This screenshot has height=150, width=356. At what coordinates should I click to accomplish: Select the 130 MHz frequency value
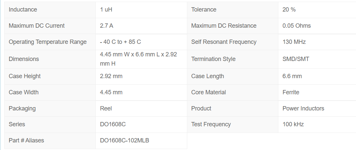tap(294, 42)
